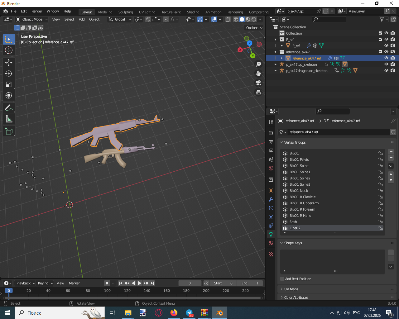Viewport: 399px width, 319px height.
Task: Enable Add Rest Position checkbox
Action: point(282,279)
